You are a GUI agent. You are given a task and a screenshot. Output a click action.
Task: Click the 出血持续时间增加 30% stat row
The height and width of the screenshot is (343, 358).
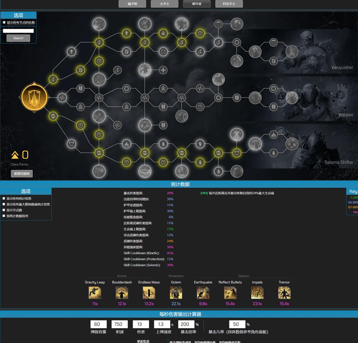(x=148, y=199)
